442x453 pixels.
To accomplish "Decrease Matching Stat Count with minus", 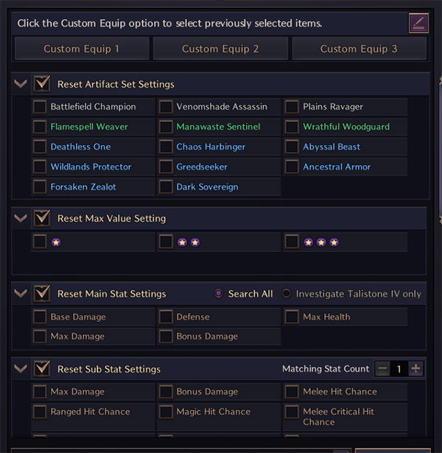I will [x=382, y=369].
